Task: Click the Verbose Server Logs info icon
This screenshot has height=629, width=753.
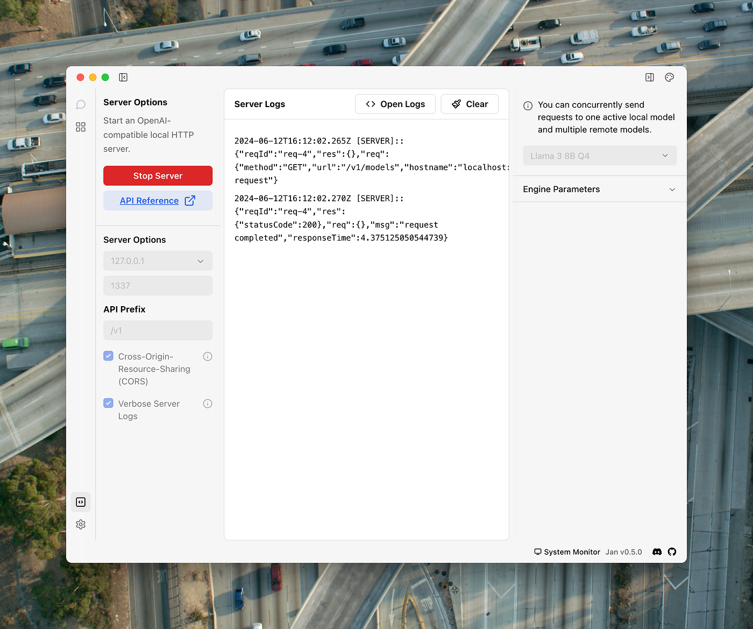Action: [208, 404]
